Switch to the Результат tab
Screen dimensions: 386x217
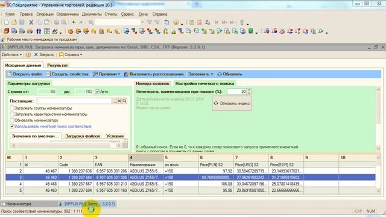click(57, 65)
